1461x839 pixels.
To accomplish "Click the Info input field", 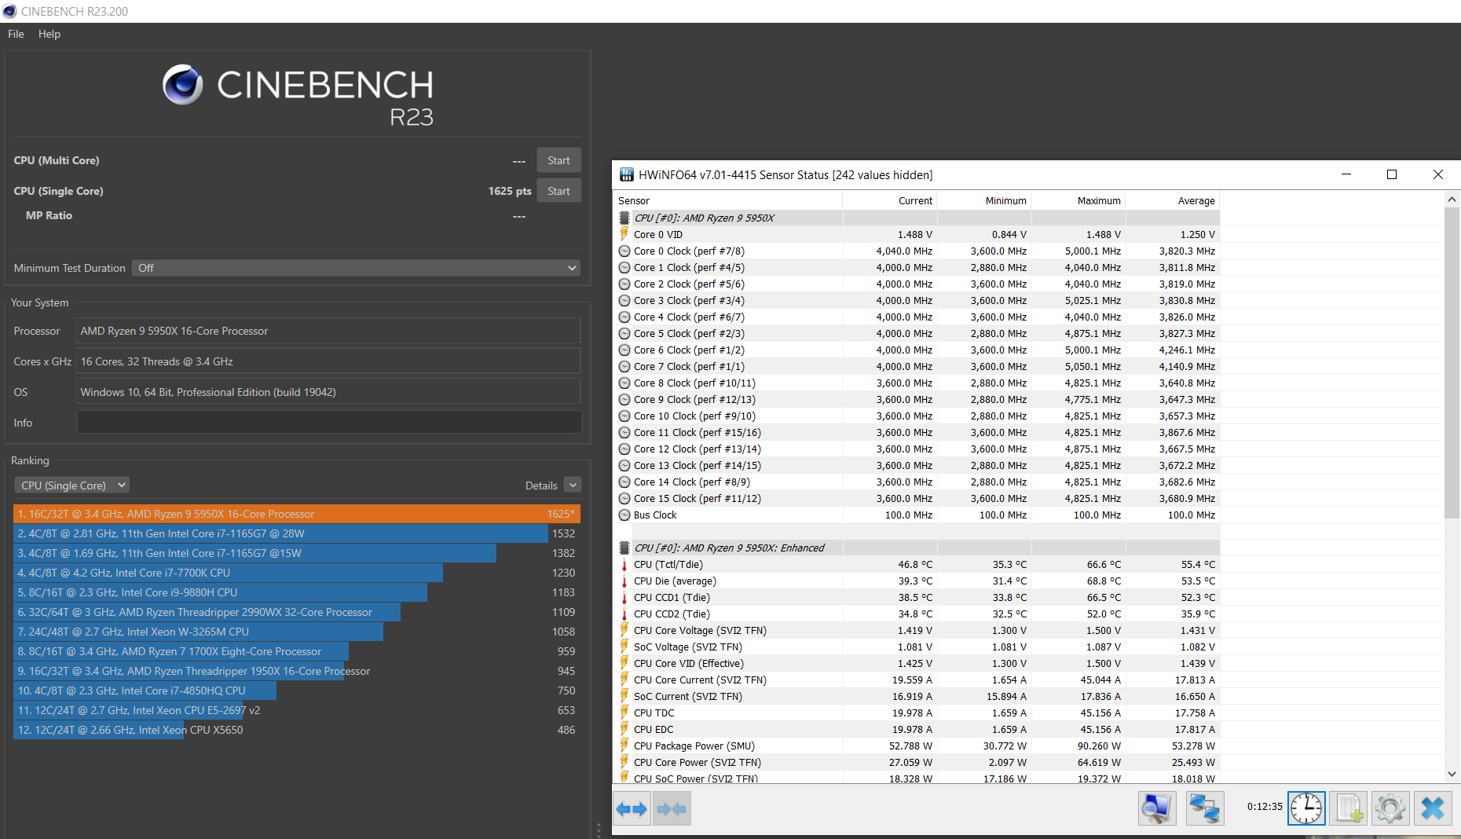I will click(x=329, y=423).
